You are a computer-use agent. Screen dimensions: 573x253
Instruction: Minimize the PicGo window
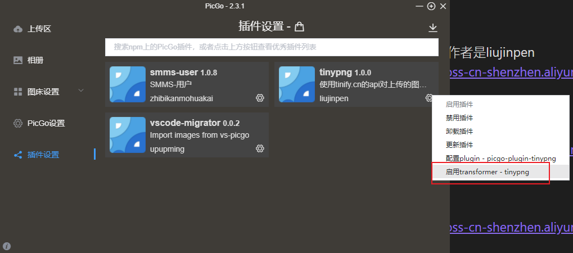tap(419, 6)
